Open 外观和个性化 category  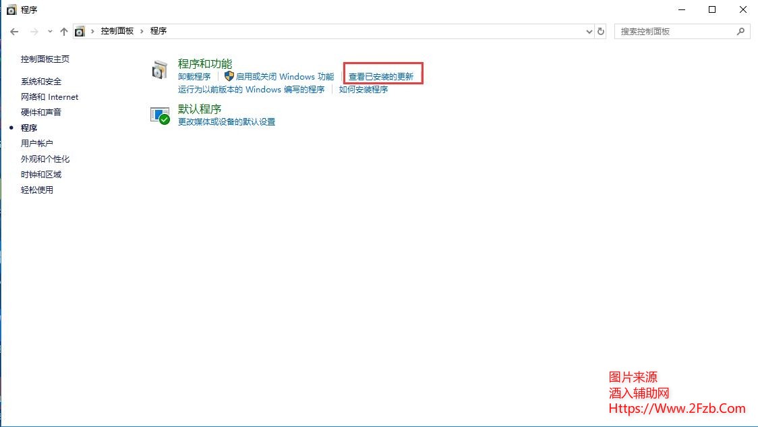pyautogui.click(x=45, y=159)
